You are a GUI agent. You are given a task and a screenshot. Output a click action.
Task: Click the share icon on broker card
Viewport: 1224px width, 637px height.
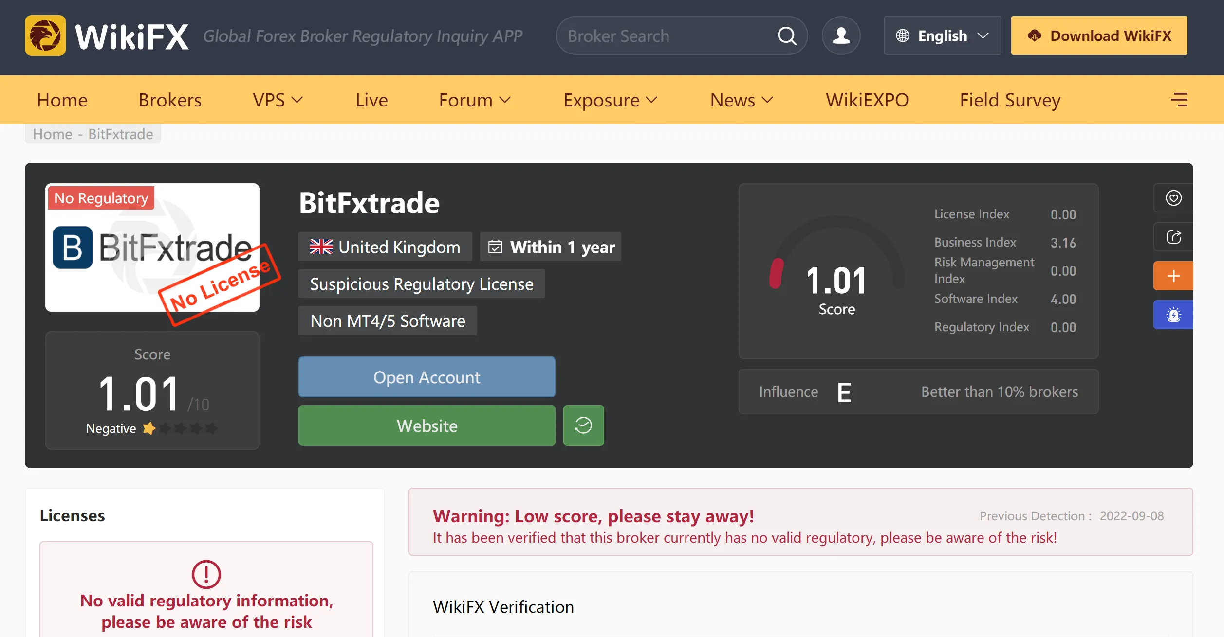point(1173,237)
